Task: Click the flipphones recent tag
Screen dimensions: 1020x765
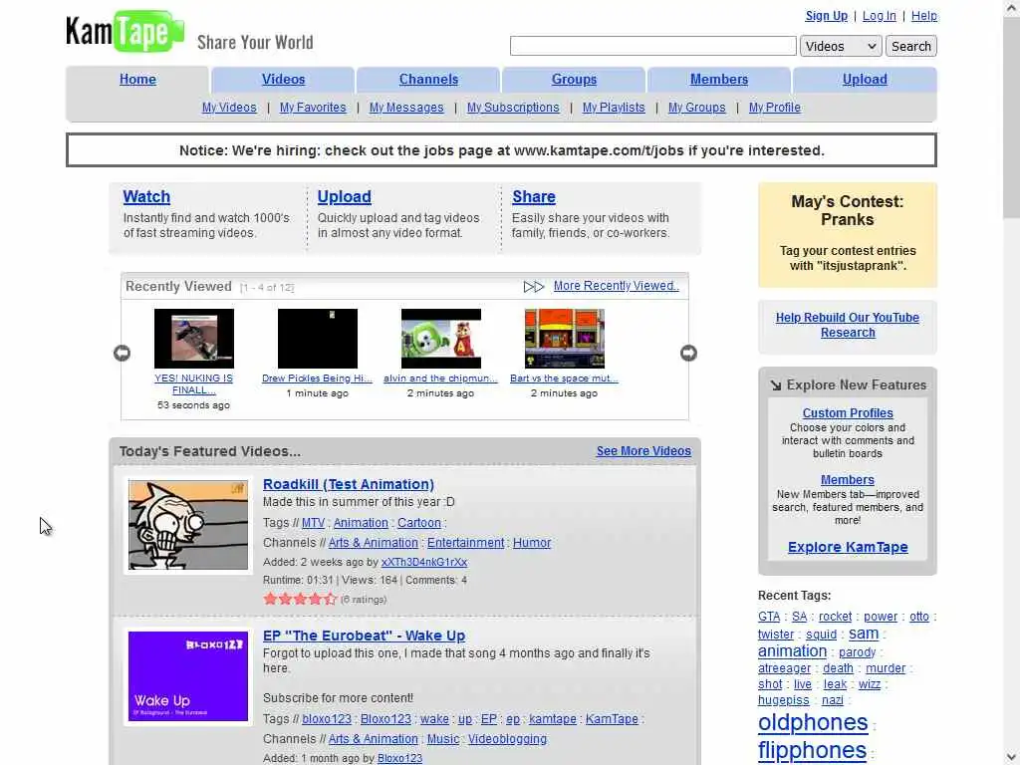Action: (813, 750)
